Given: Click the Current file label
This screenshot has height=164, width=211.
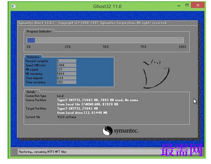Looking at the screenshot, I should [33, 117].
